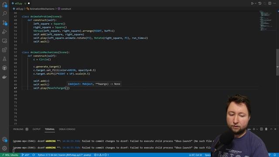Click the code minimap preview
This screenshot has width=279, height=157.
(x=266, y=20)
